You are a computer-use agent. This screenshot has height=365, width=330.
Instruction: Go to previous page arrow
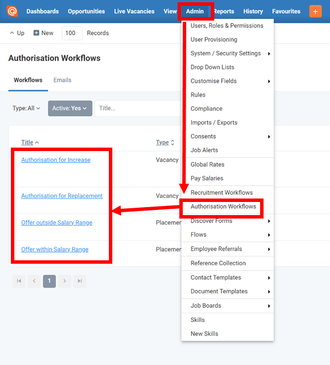[34, 281]
